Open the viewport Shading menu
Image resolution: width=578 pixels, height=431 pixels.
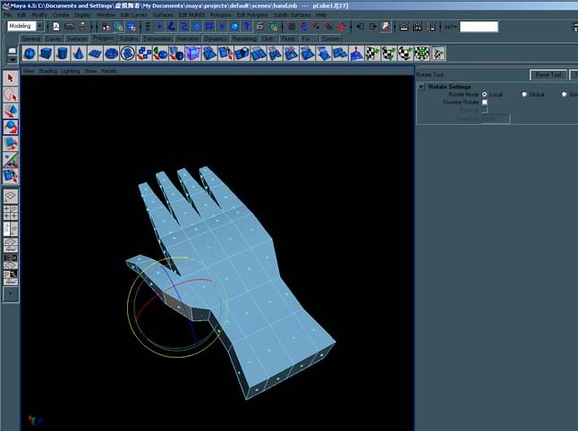tap(47, 71)
